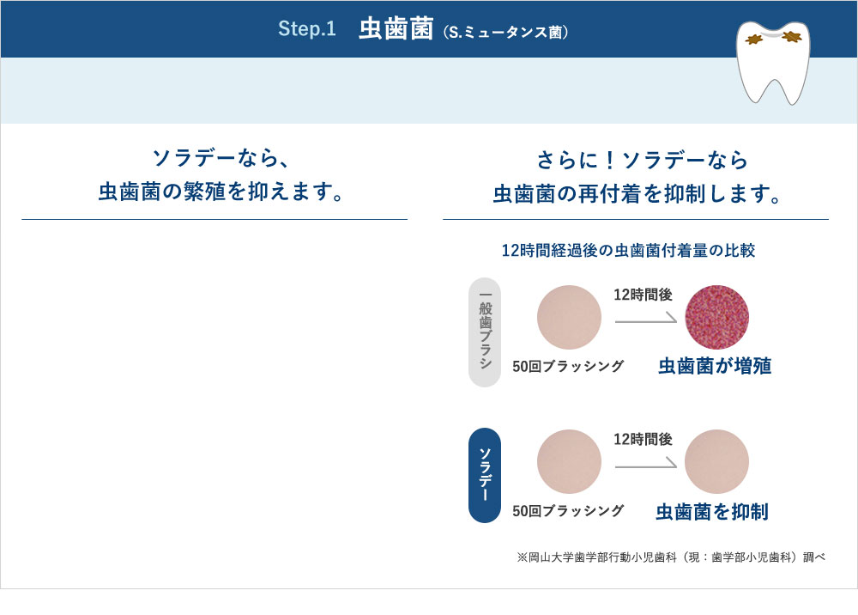
Task: Click the left clean circle in ソラデー row
Action: point(569,461)
